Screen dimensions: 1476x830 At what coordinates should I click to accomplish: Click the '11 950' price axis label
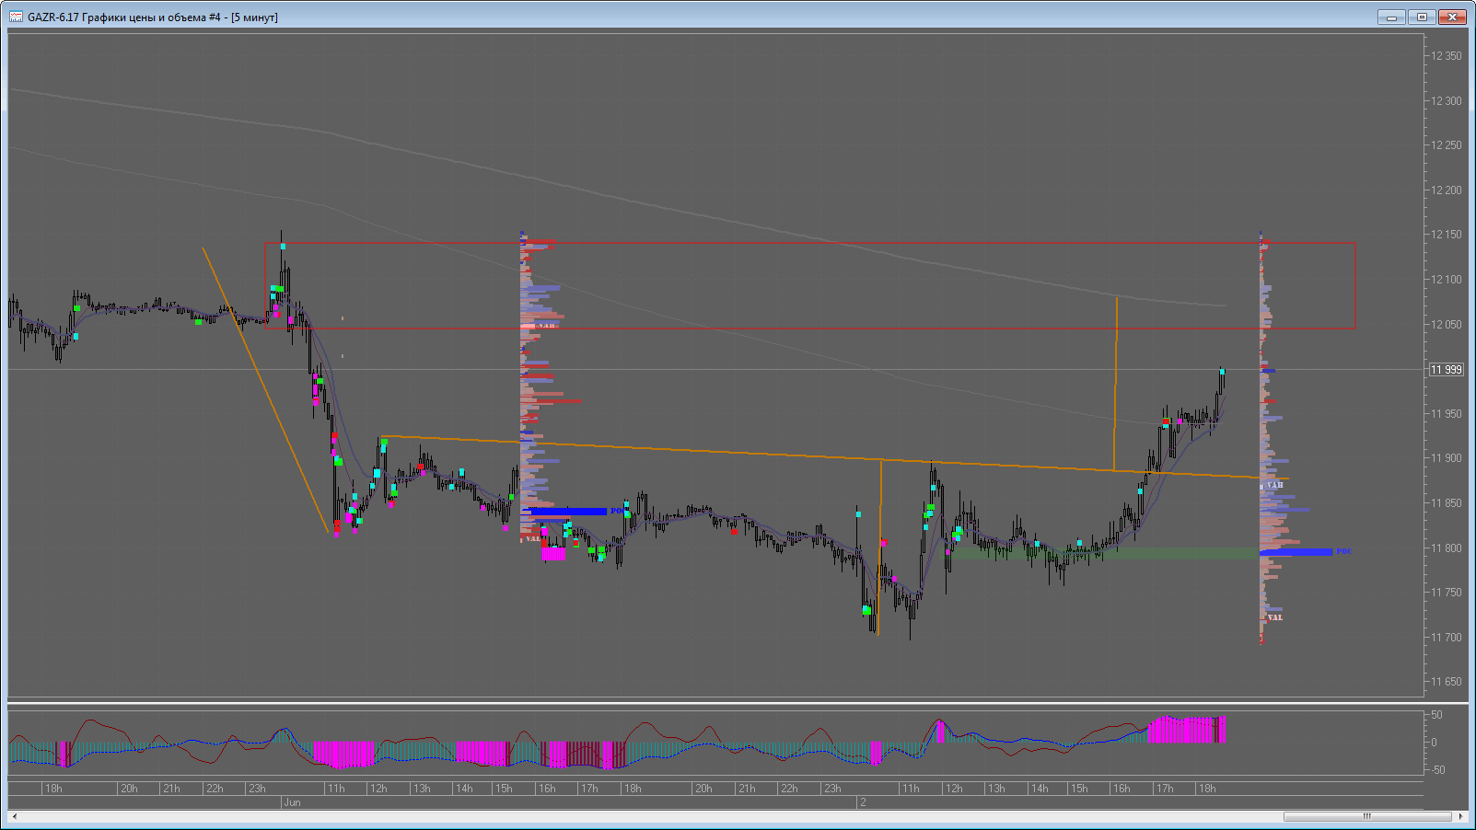click(x=1446, y=414)
